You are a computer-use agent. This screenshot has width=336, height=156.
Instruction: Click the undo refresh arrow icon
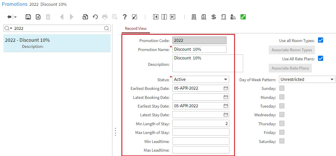(x=95, y=17)
